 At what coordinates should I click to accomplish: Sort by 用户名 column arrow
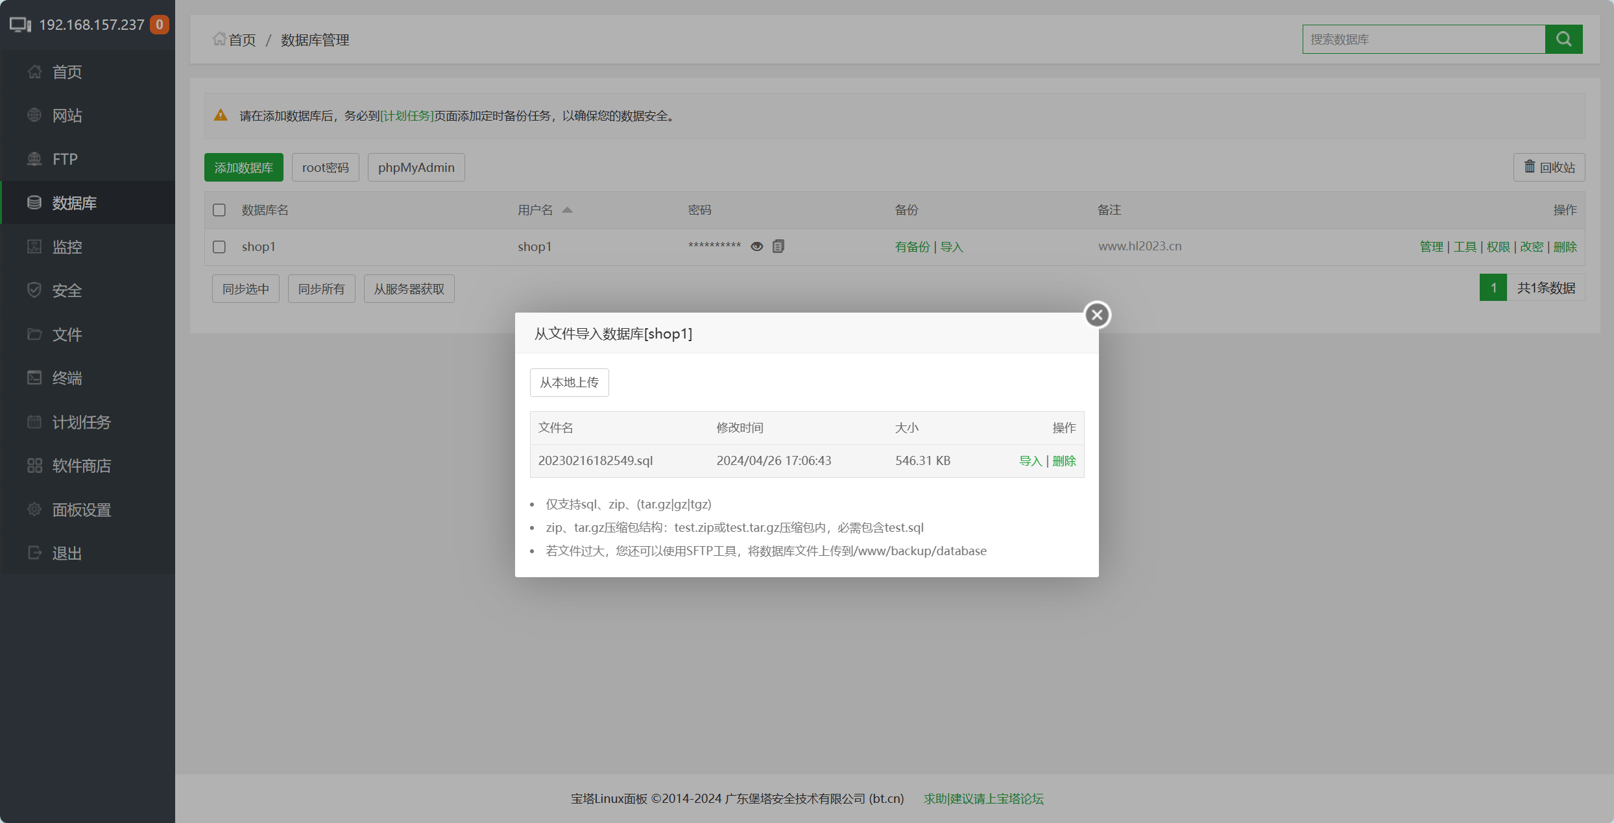point(567,210)
